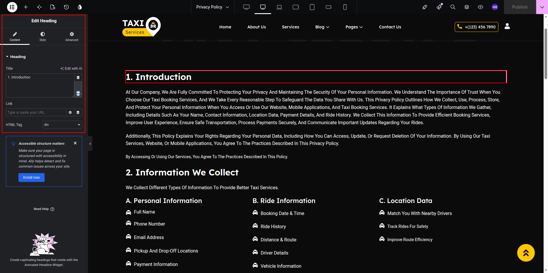Open the Finder search icon
This screenshot has height=273, width=548.
[453, 7]
